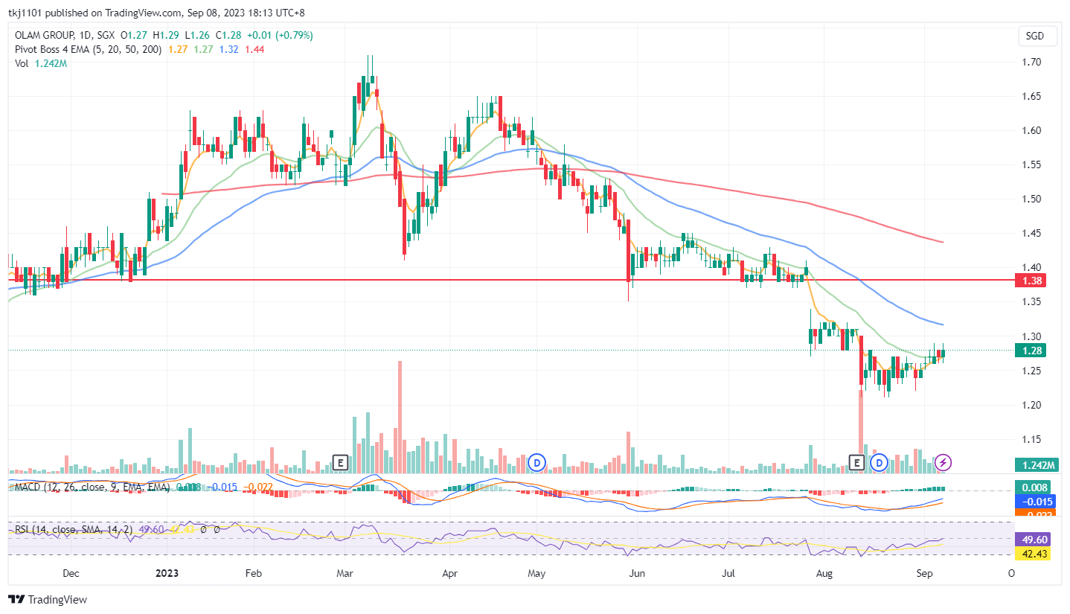
Task: Click the purple lightning bolt marker in September
Action: click(943, 462)
